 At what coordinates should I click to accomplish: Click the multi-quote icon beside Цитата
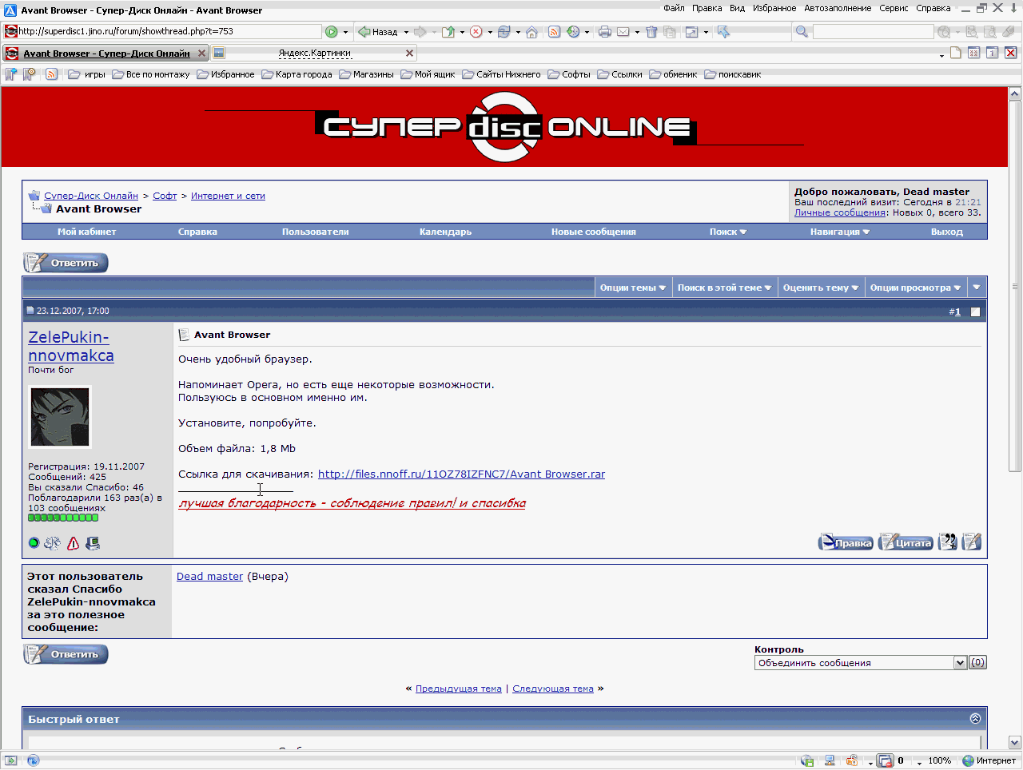tap(947, 542)
